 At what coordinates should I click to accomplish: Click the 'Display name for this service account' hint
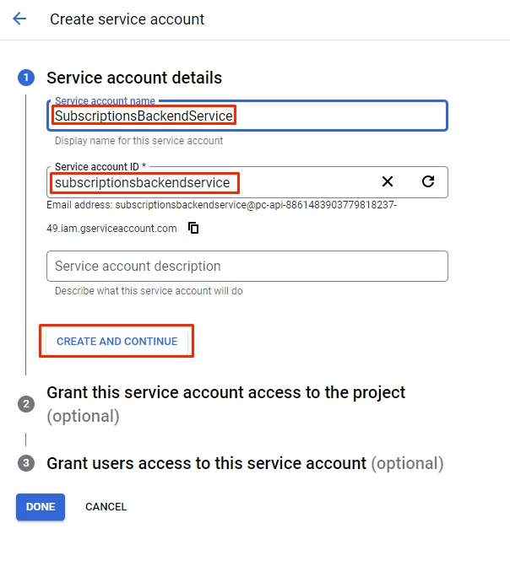pos(138,141)
